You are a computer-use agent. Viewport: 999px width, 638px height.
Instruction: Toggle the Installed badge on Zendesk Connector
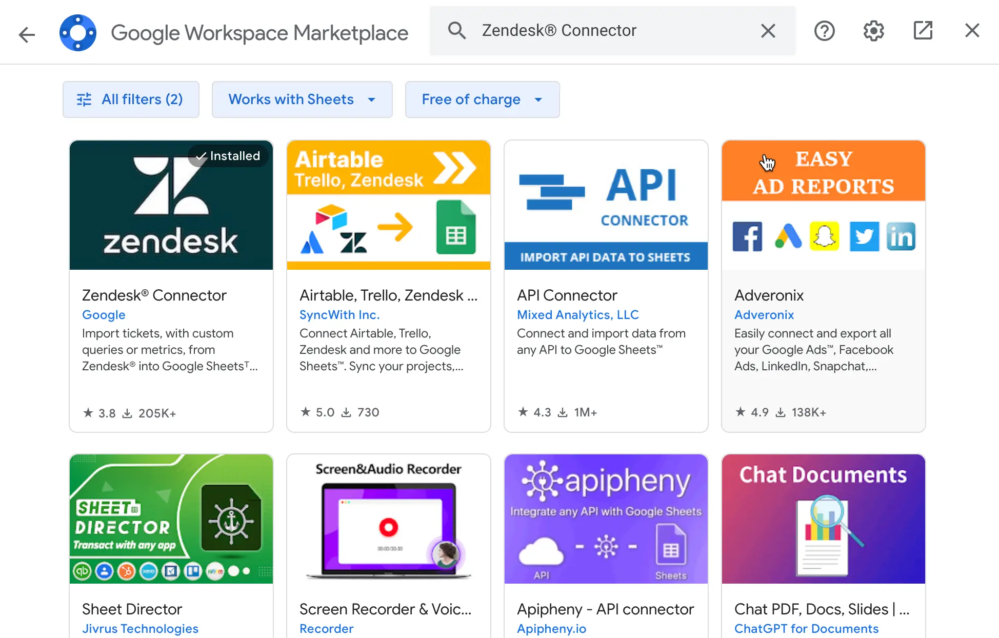228,156
